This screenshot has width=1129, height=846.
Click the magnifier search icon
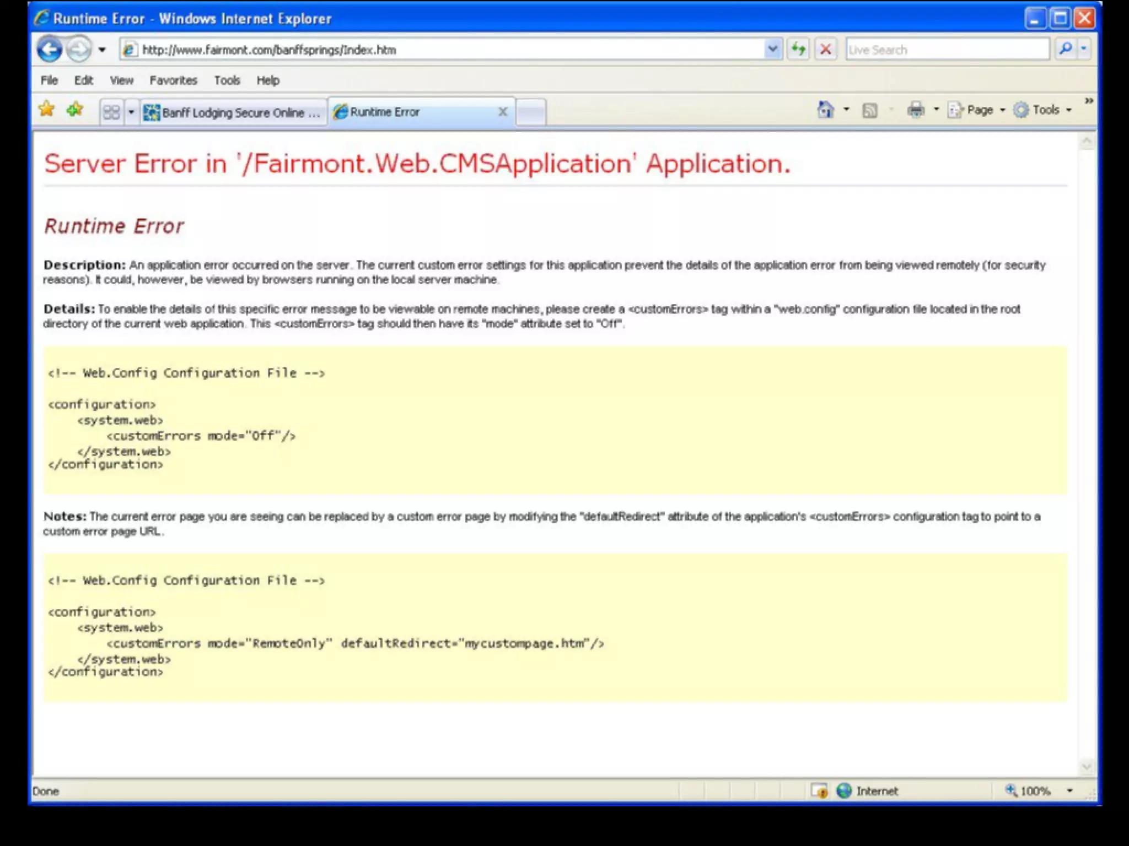coord(1066,49)
